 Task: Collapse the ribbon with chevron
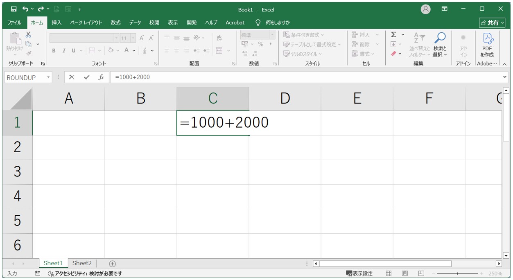pyautogui.click(x=504, y=64)
